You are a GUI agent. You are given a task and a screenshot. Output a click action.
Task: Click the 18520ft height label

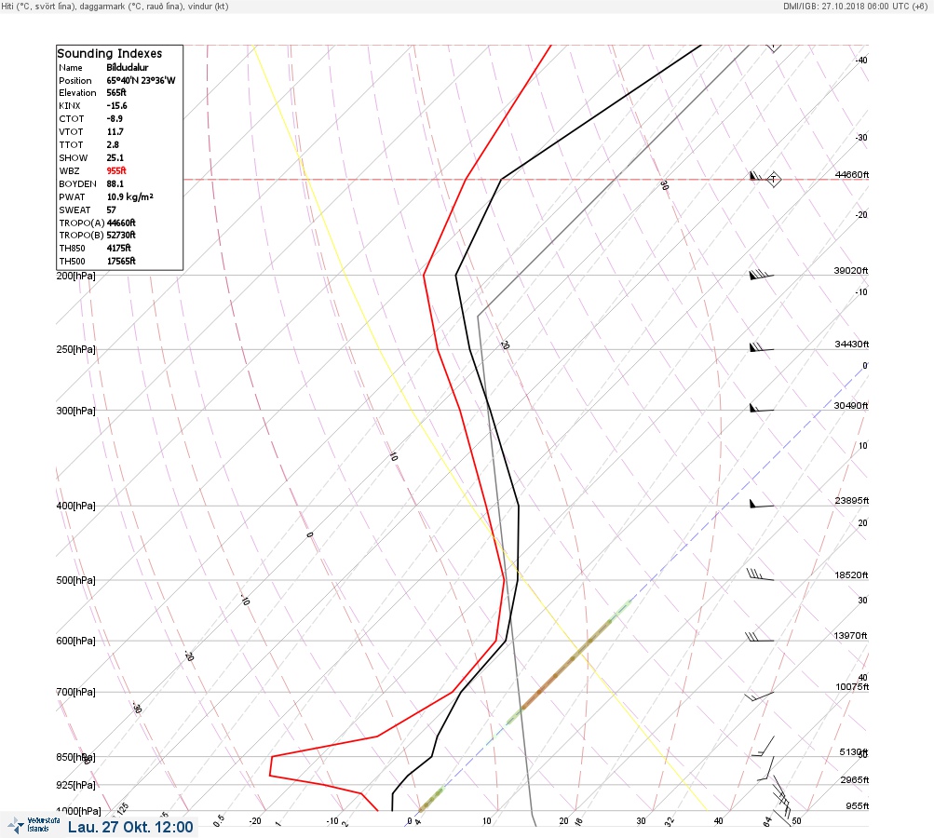pos(851,575)
